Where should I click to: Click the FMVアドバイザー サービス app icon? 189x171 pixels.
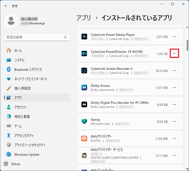coord(84,155)
